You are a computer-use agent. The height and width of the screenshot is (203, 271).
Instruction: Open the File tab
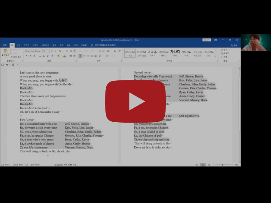pyautogui.click(x=5, y=45)
